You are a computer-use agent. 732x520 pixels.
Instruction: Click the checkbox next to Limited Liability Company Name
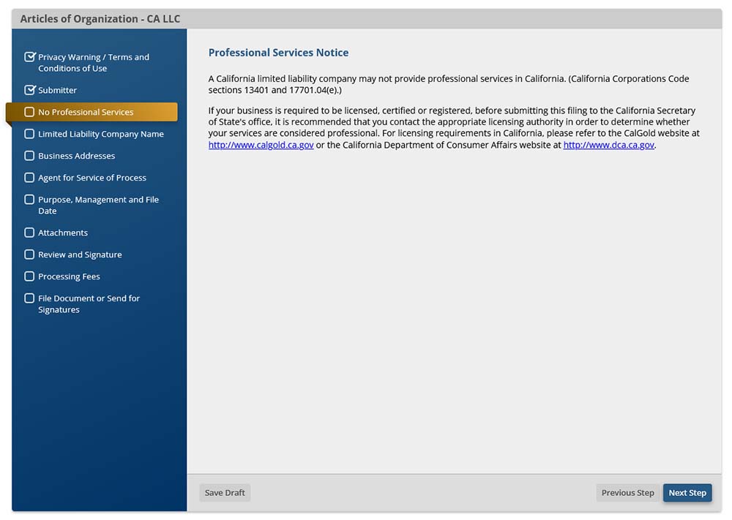point(29,134)
